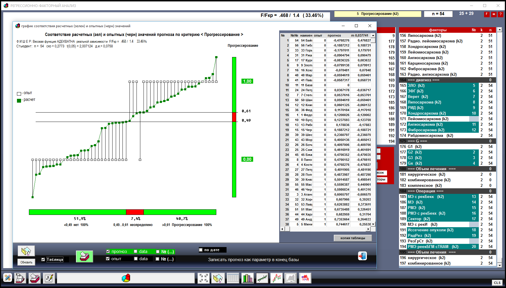Screen dimensions: 506x288
Task: Open the bar chart histogram view
Action: coord(248,278)
